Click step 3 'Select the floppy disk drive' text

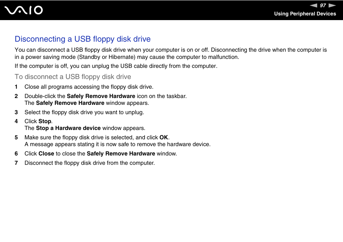pyautogui.click(x=84, y=112)
